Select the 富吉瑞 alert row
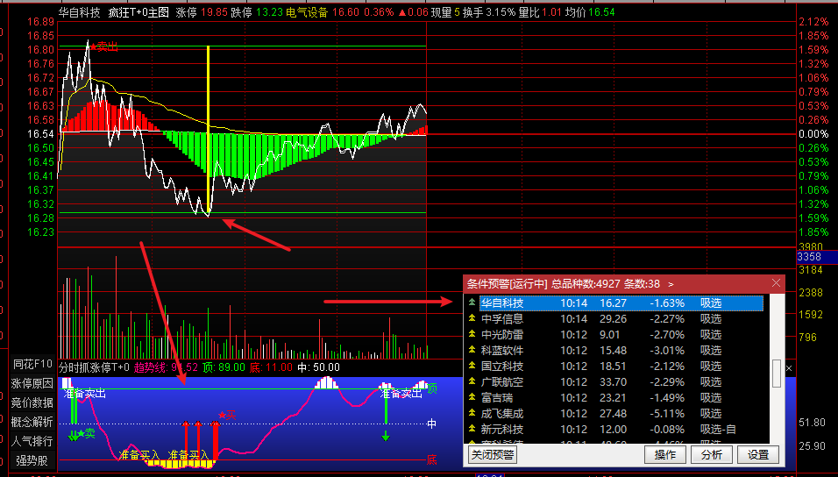 [x=621, y=398]
